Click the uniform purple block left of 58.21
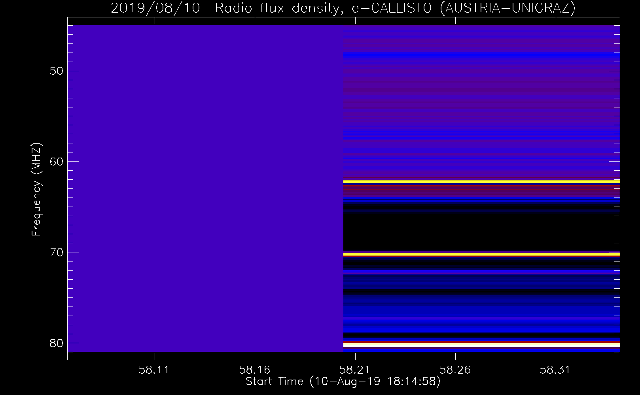The image size is (640, 395). (205, 188)
